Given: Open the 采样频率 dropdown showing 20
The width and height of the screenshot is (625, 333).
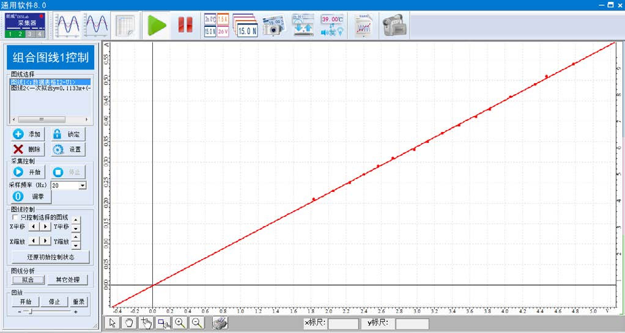Looking at the screenshot, I should (83, 185).
